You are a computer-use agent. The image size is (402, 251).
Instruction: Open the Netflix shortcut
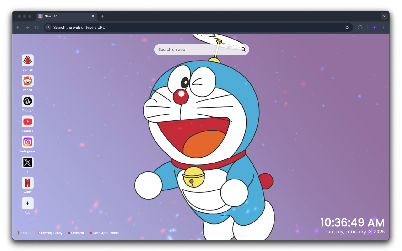tap(27, 183)
